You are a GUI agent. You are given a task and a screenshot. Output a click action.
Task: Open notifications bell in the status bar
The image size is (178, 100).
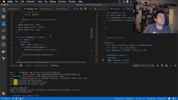pos(174,98)
